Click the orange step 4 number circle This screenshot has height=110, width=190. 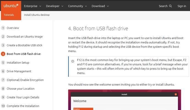pyautogui.click(x=3, y=54)
